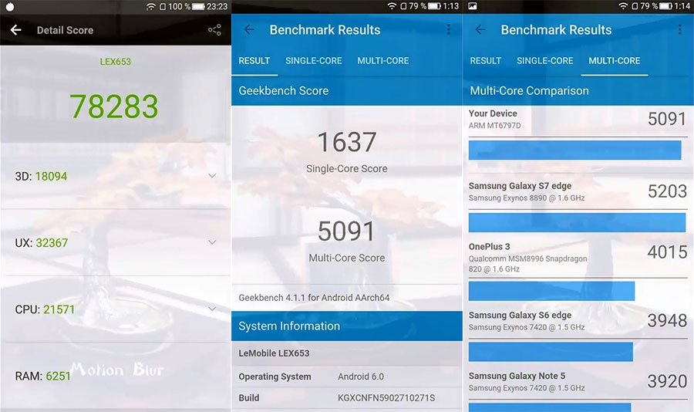Tap battery icon next to 1:13

(435, 6)
